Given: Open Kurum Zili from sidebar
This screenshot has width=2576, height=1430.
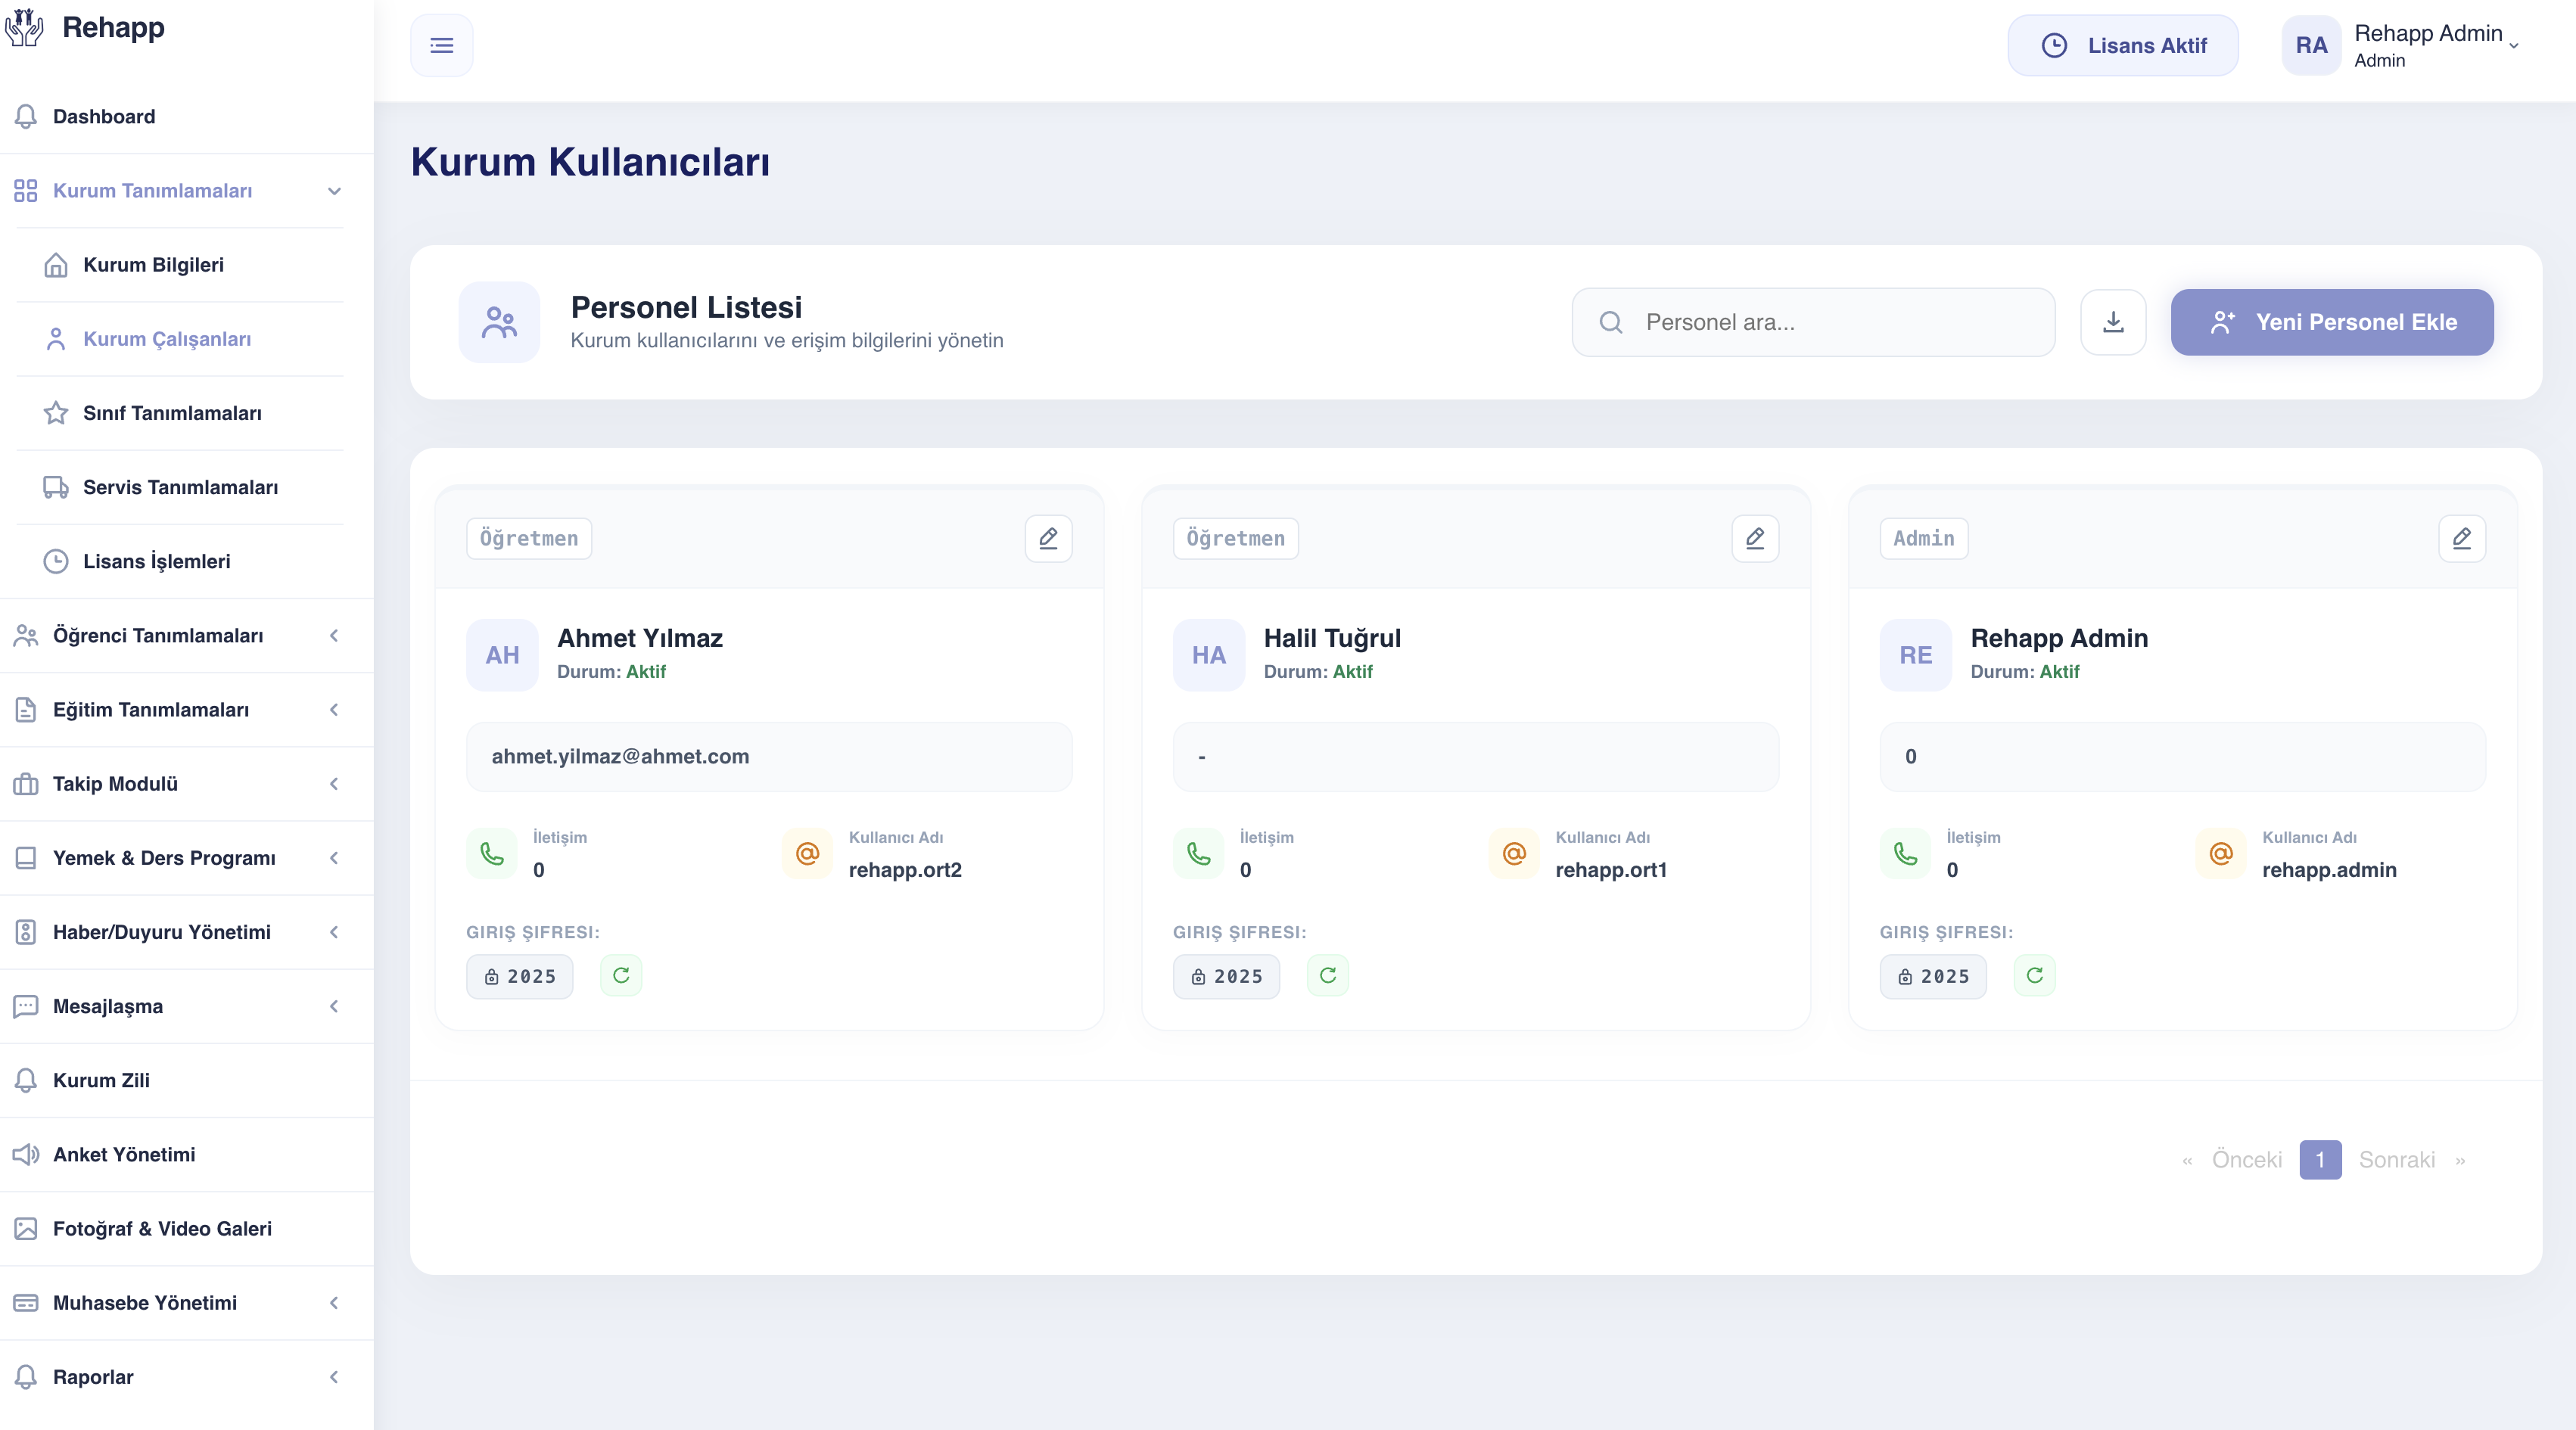Looking at the screenshot, I should coord(187,1080).
